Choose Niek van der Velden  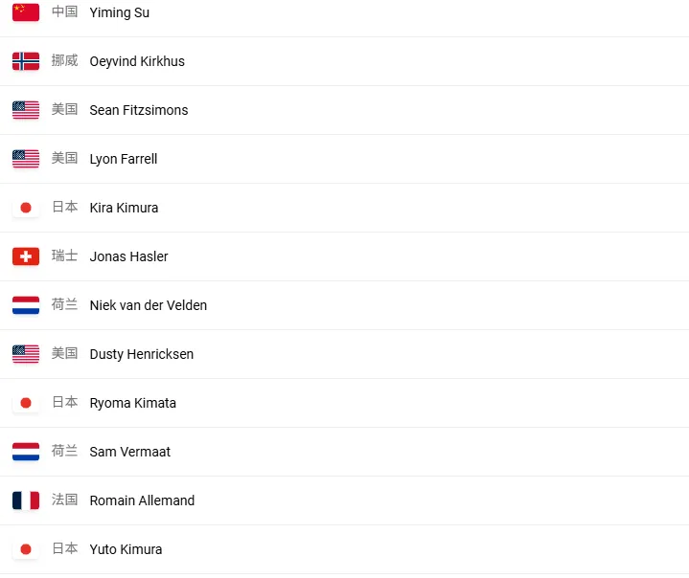click(148, 305)
